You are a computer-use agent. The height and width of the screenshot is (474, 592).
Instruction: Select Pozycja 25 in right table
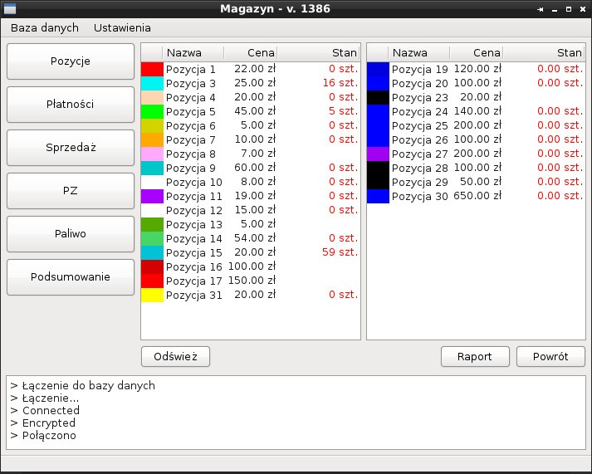(x=420, y=125)
